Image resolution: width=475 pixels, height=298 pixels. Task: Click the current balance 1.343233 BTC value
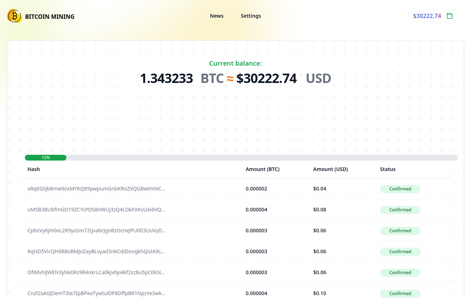tap(166, 79)
